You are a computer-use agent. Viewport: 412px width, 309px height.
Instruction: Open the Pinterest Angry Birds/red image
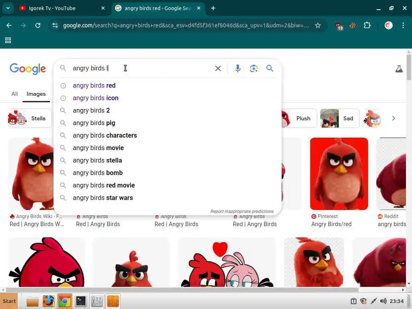(x=339, y=173)
